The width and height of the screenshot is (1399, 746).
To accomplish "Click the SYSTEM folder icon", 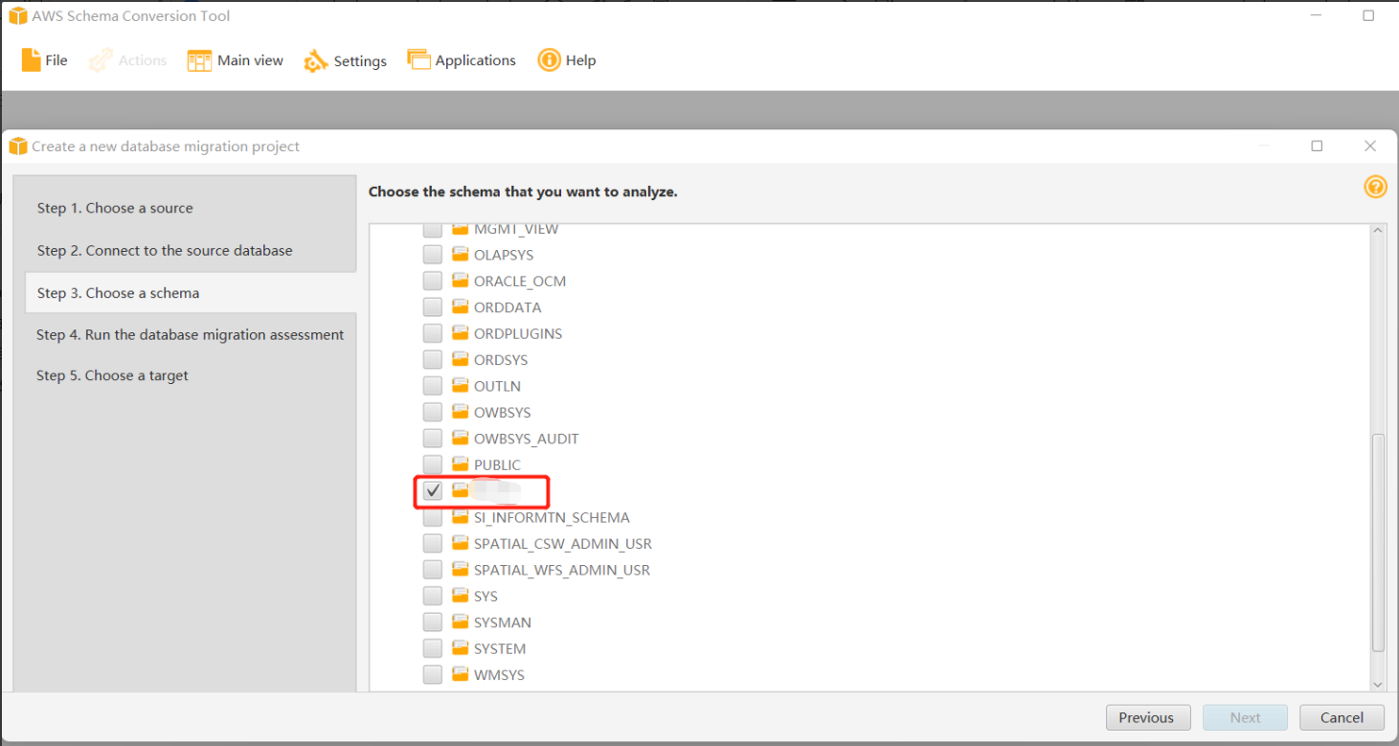I will [x=461, y=647].
